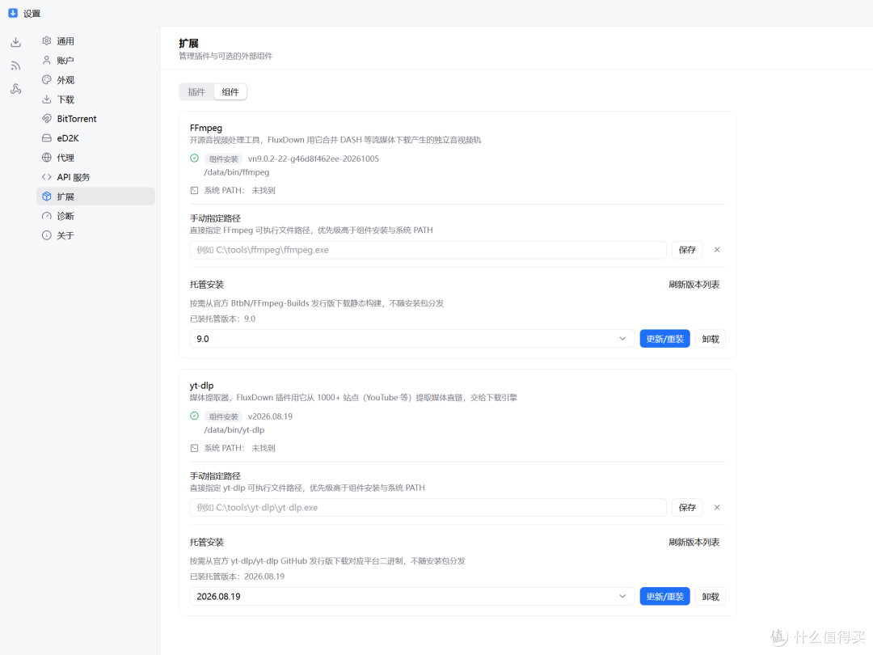
Task: Open the RSS feed icon in the left rail
Action: [x=15, y=65]
